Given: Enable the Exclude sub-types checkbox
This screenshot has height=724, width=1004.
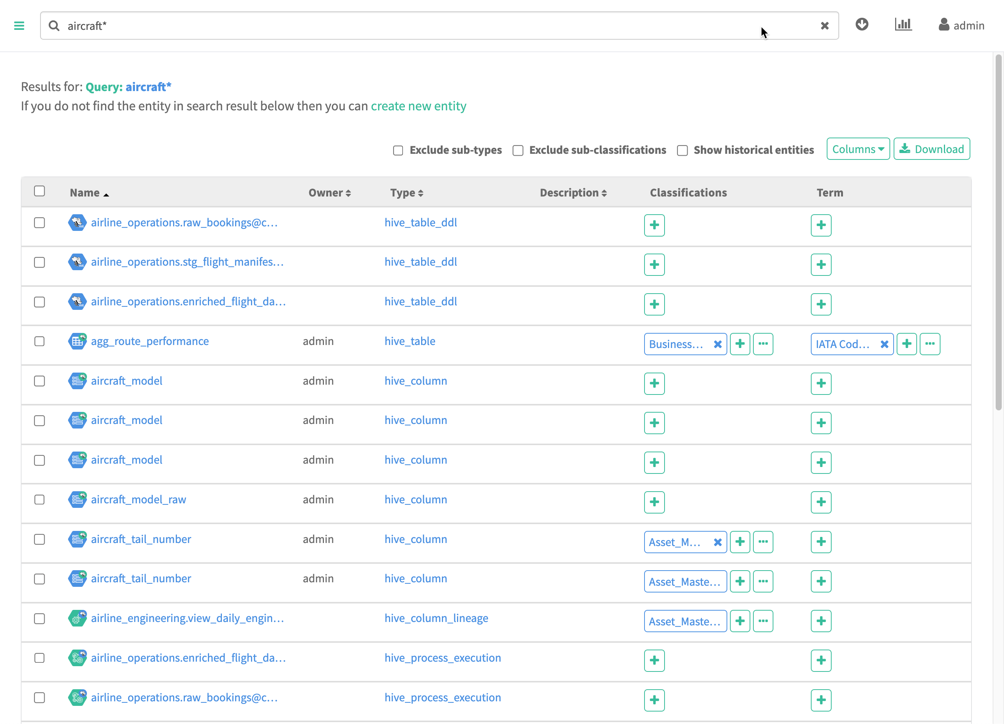Looking at the screenshot, I should click(398, 150).
